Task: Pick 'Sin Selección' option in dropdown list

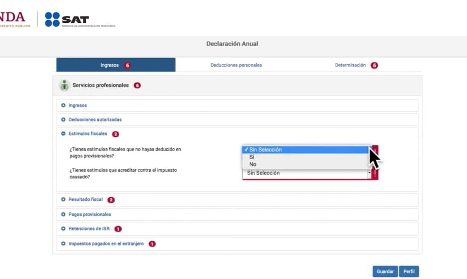Action: [265, 150]
